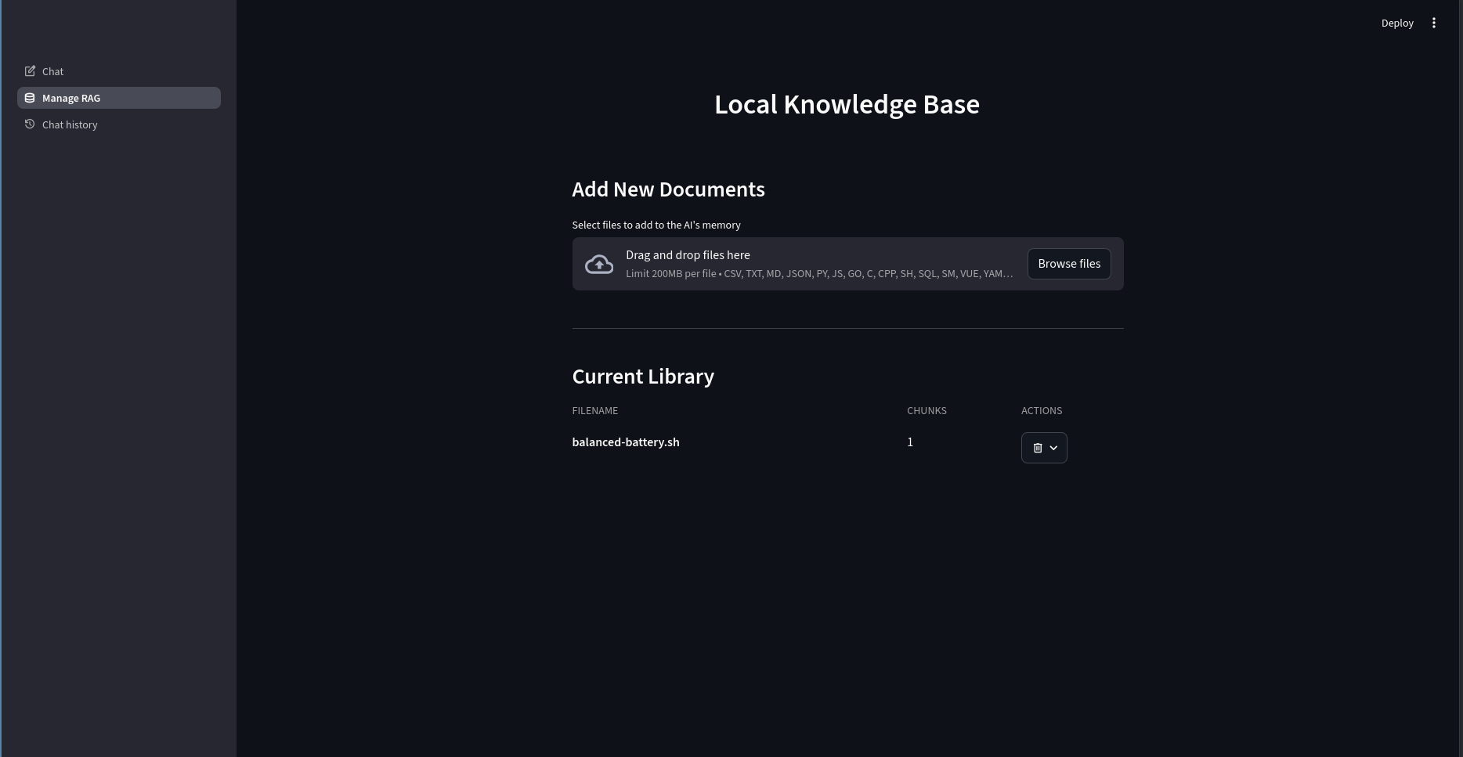The height and width of the screenshot is (757, 1463).
Task: Click the FILENAME column header
Action: pos(594,411)
